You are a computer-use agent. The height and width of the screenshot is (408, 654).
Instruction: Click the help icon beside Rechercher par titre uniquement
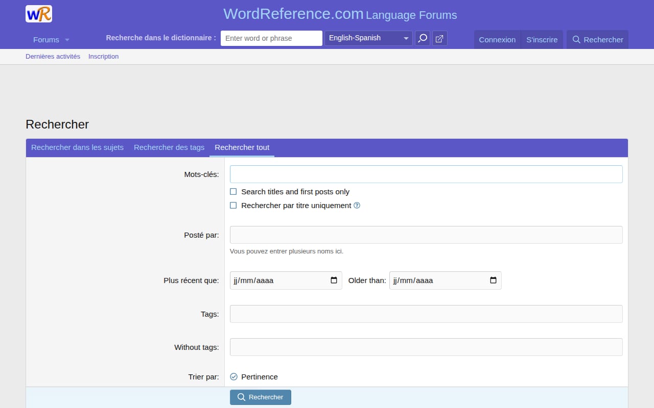pyautogui.click(x=357, y=206)
